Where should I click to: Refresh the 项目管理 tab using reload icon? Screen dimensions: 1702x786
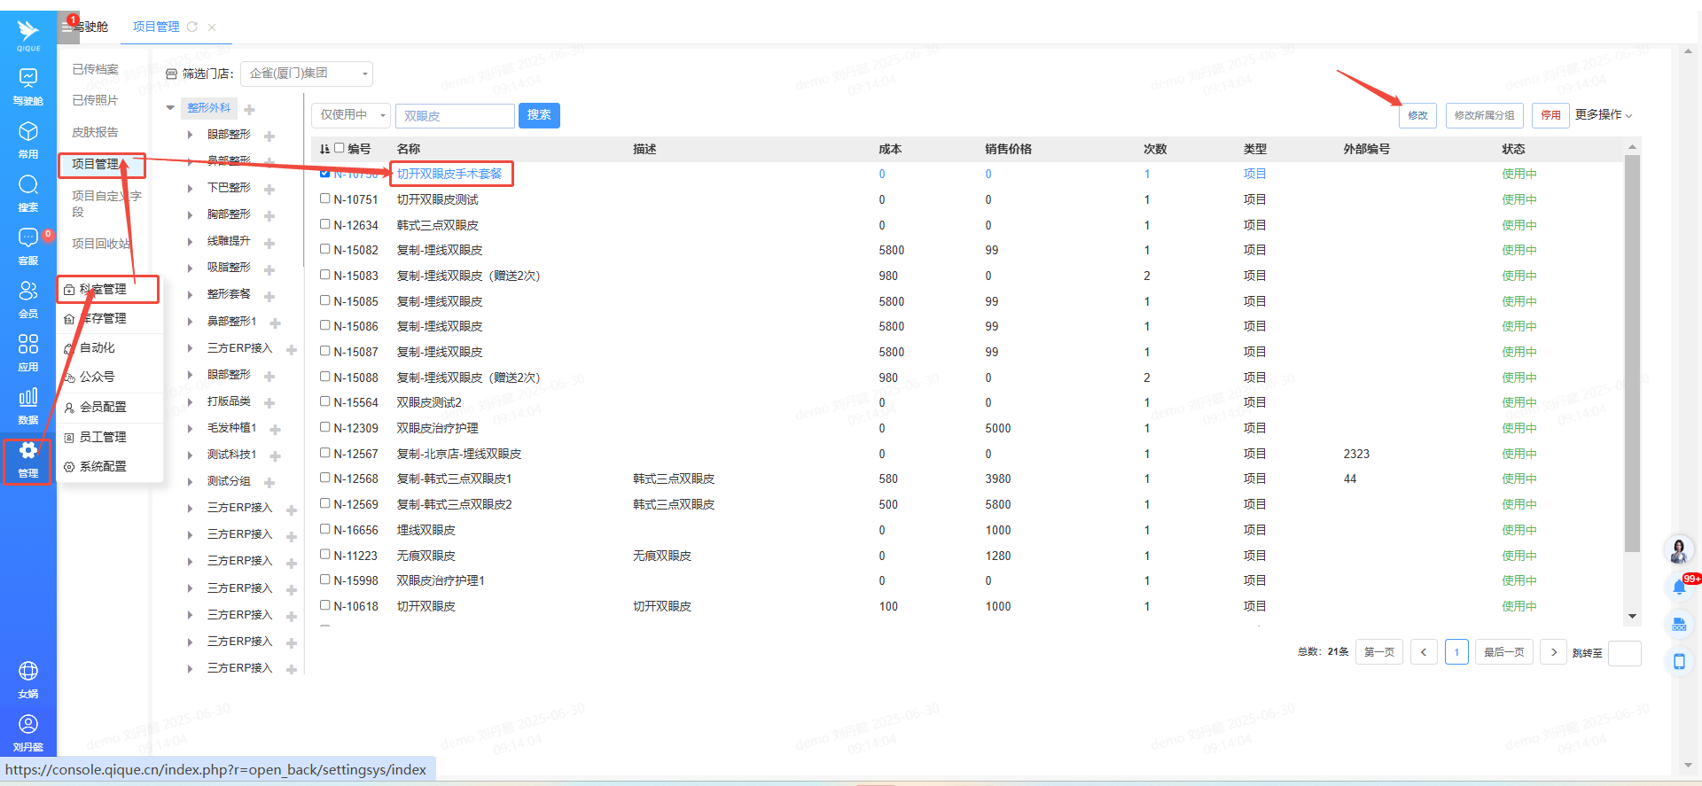coord(192,27)
